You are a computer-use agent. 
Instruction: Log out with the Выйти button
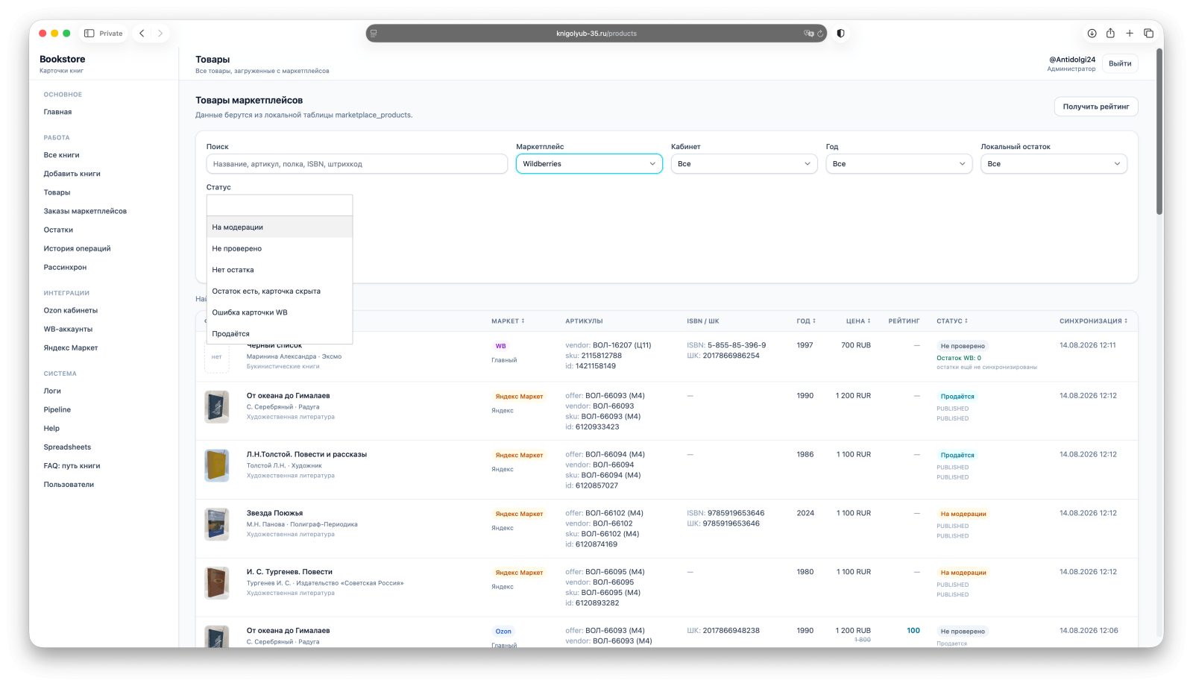1119,63
